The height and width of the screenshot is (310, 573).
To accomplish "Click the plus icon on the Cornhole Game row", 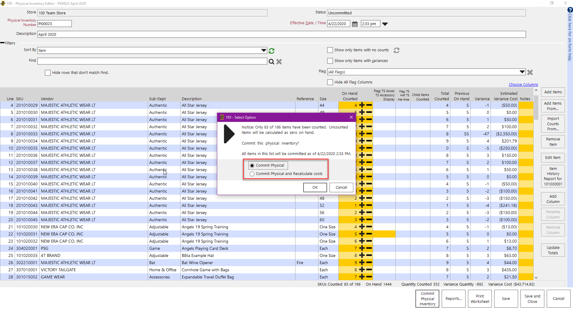I will (362, 270).
